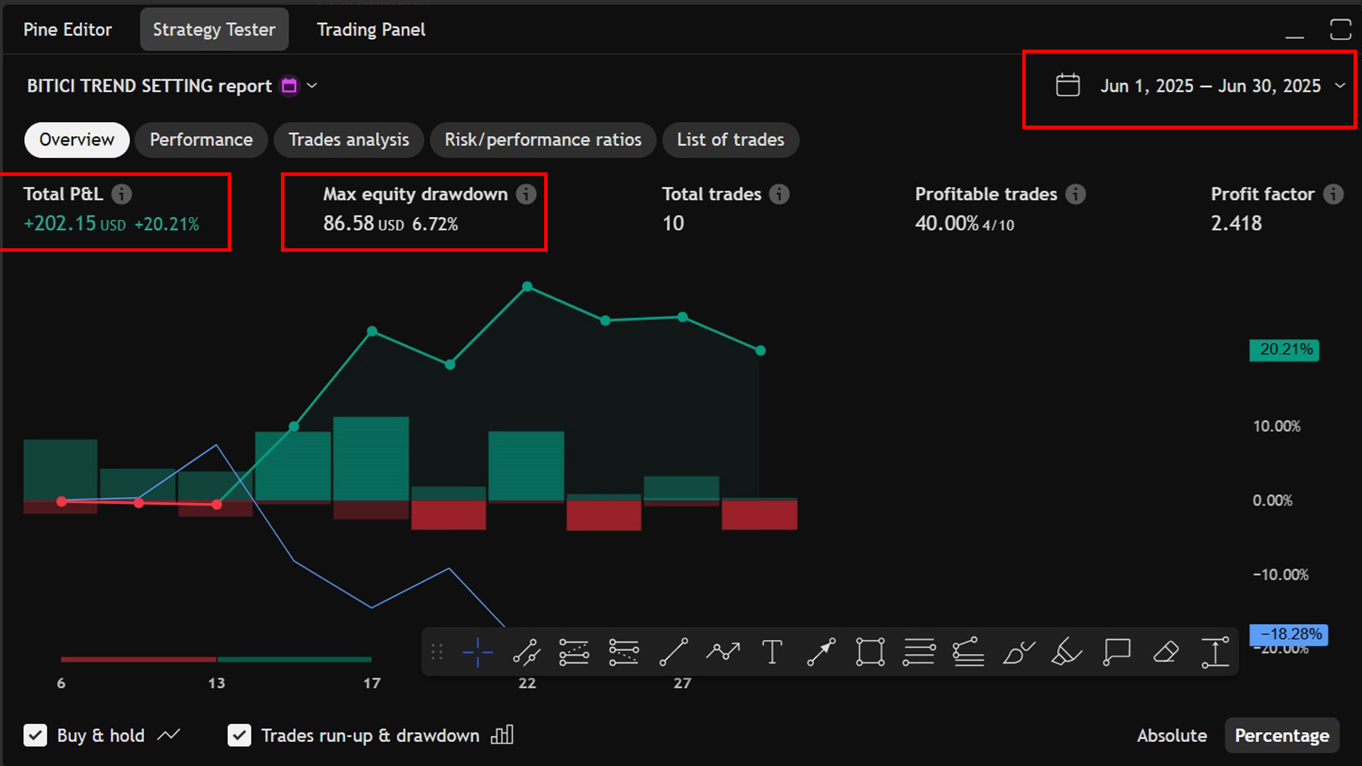
Task: Click the calendar icon near date range
Action: pos(1067,85)
